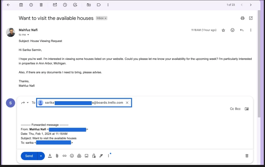Insert a photo into the message

point(86,156)
